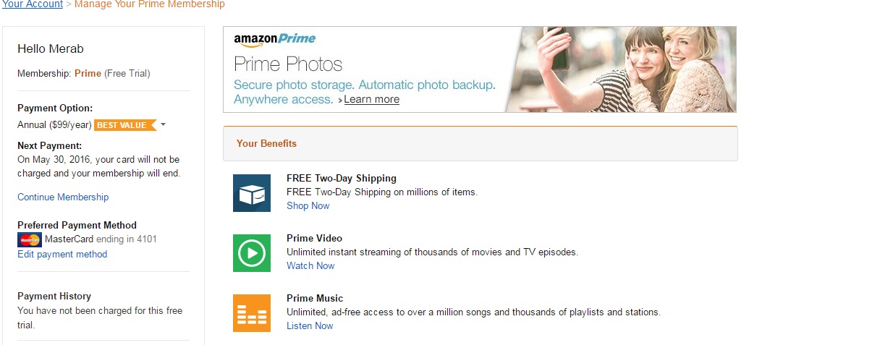This screenshot has height=345, width=880.
Task: Click the Listen Now link
Action: [310, 325]
